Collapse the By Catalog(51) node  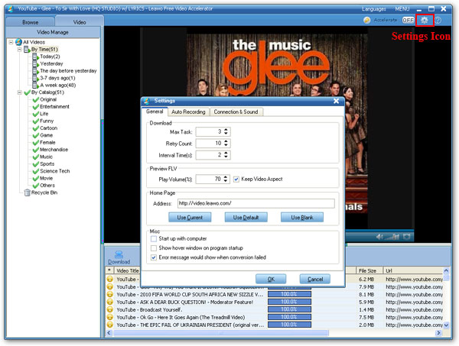[20, 92]
